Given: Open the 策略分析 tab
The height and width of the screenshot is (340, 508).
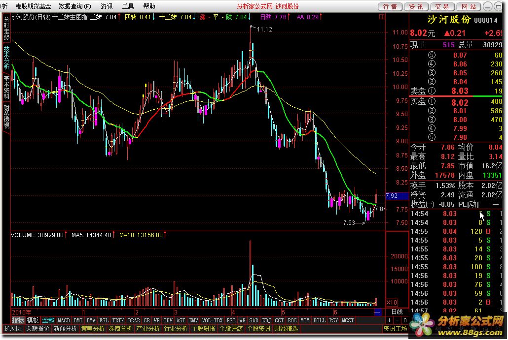Looking at the screenshot, I should coord(93,329).
